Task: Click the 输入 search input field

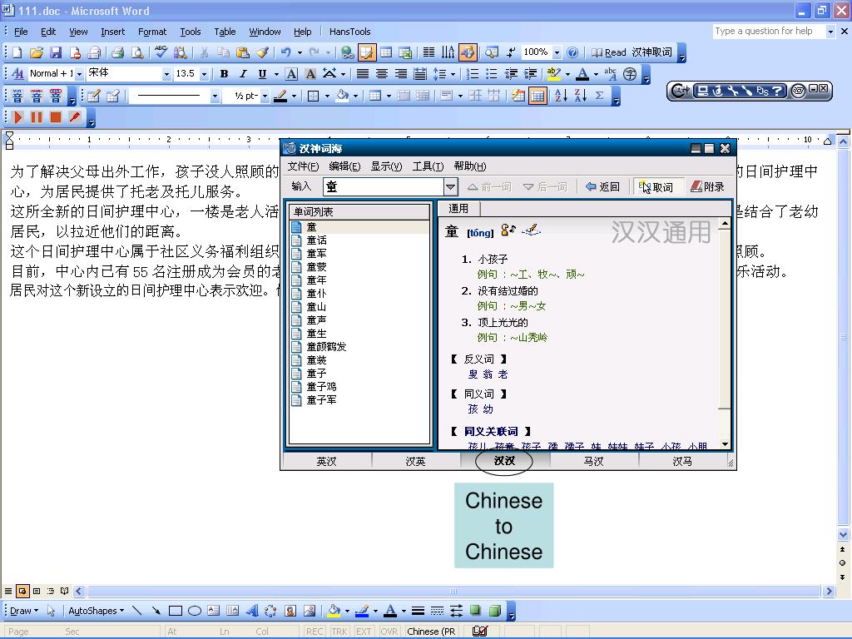Action: pyautogui.click(x=384, y=187)
